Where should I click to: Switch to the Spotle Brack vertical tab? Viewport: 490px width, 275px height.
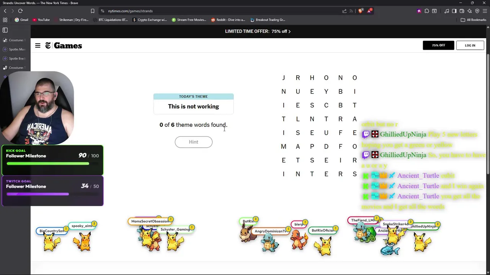[15, 58]
